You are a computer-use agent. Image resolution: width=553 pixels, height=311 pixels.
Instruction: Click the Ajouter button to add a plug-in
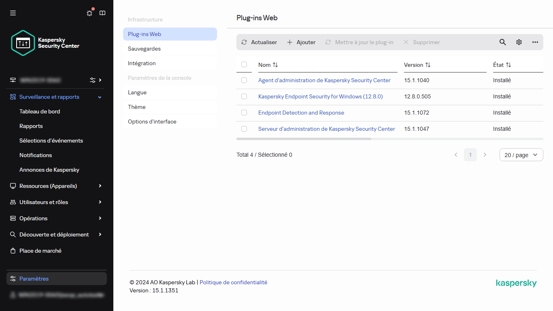tap(301, 42)
